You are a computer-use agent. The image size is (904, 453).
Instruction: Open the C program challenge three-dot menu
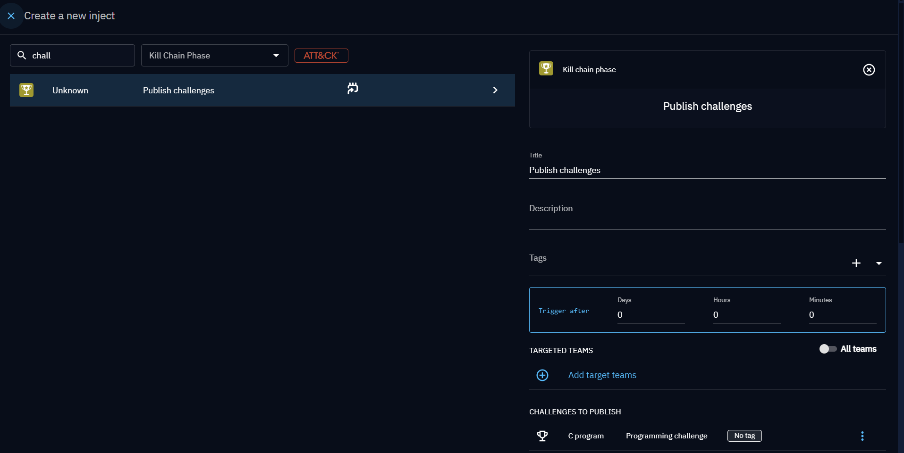click(862, 436)
